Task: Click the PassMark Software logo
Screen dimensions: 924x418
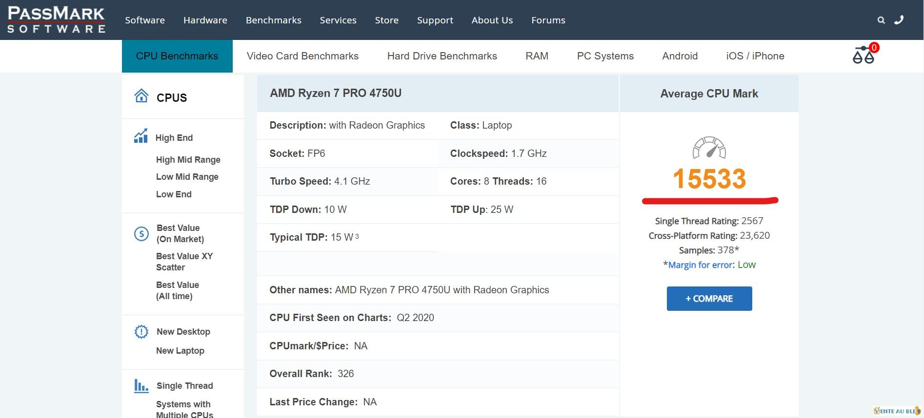Action: [56, 20]
